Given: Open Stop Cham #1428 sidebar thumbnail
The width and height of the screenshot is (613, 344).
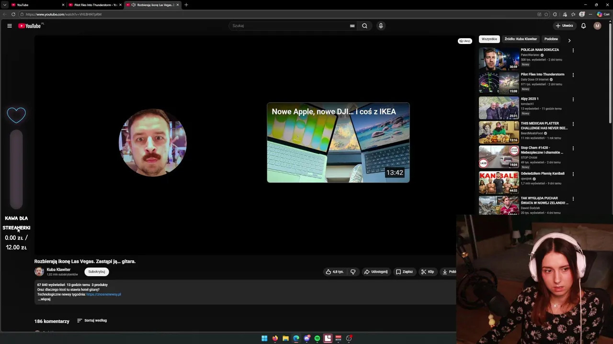Looking at the screenshot, I should pos(499,156).
